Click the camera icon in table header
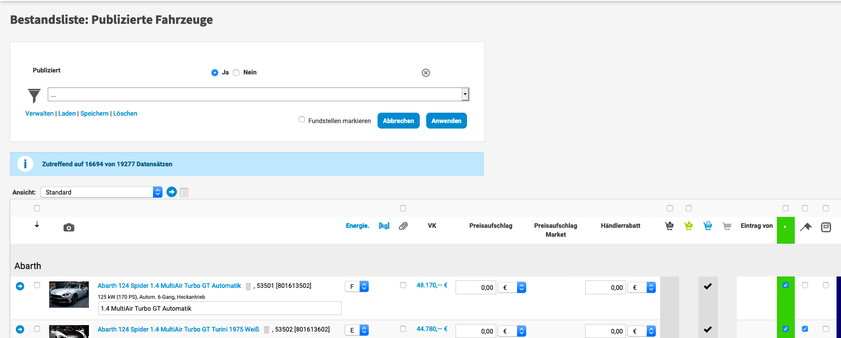Screen dimensions: 841x338 click(x=69, y=227)
